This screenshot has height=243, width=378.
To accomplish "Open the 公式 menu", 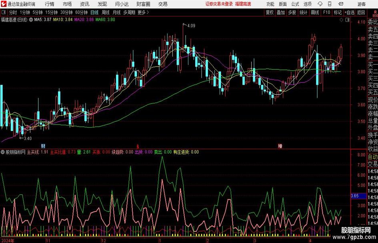I will point(295,4).
